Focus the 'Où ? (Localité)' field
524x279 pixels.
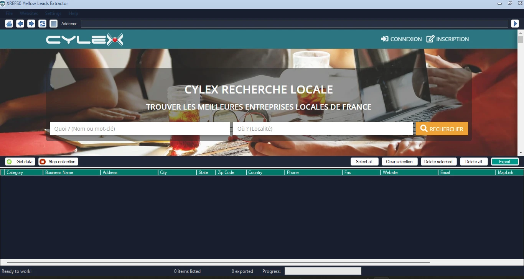(x=323, y=129)
